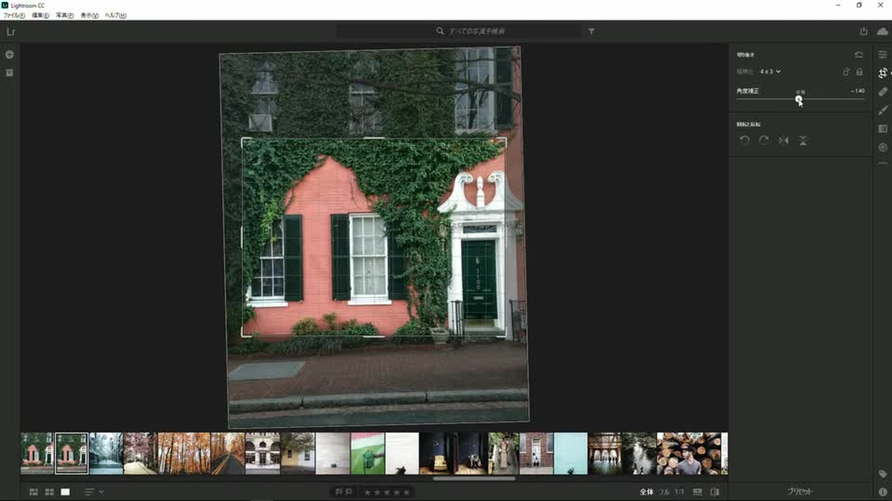
Task: Flip the image horizontally
Action: (783, 141)
